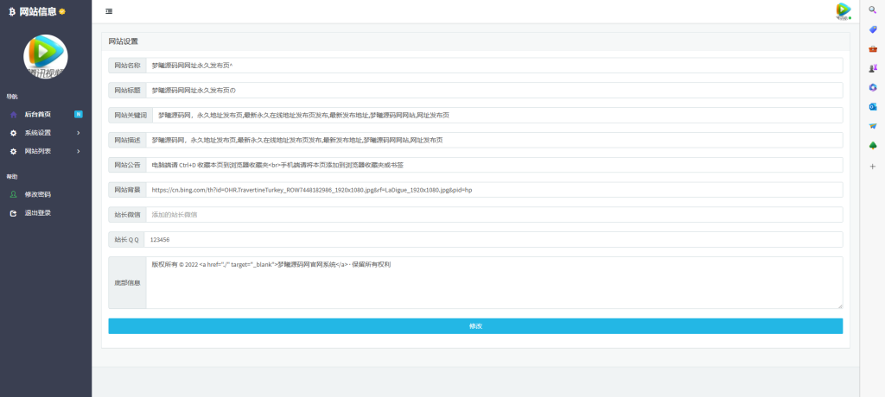Open the red toolbox sidebar icon
The image size is (885, 397).
coord(872,48)
